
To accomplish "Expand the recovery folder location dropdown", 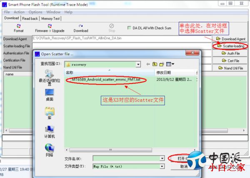I will tap(138, 64).
